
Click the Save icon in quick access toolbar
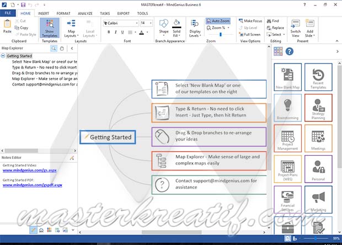23,4
